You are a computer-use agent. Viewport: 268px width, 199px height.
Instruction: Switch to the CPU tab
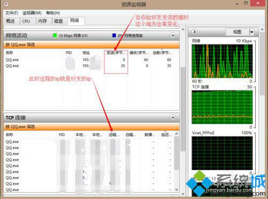click(26, 21)
